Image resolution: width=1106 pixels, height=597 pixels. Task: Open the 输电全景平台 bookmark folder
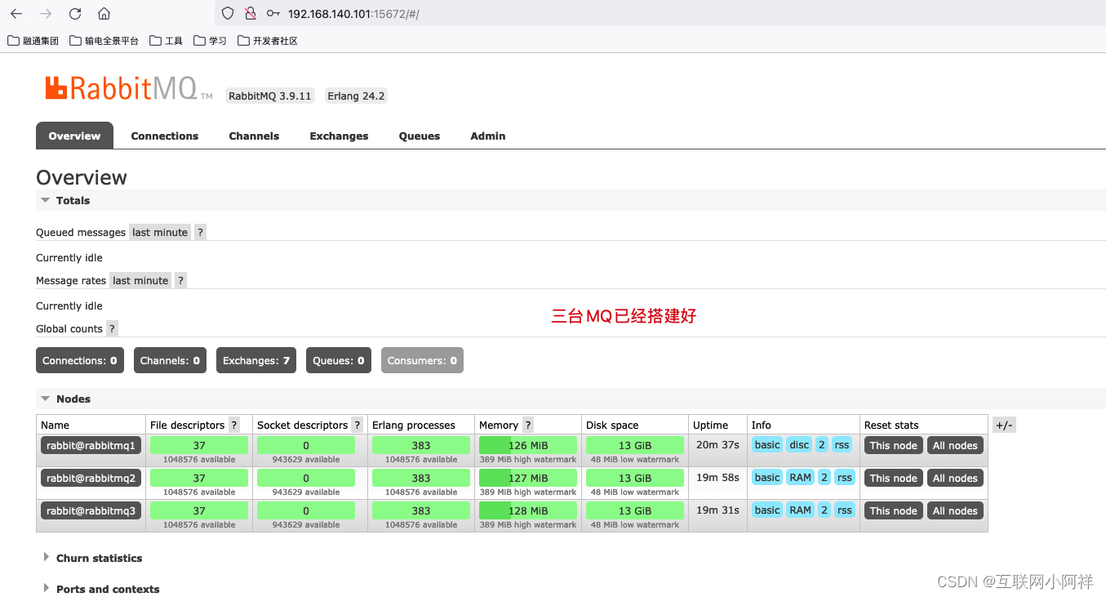[x=104, y=40]
